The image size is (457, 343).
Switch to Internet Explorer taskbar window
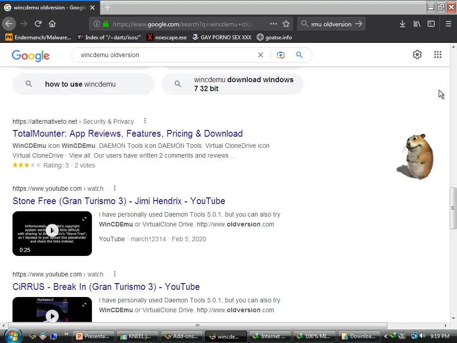pos(270,336)
